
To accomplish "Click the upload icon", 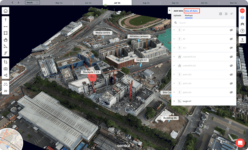I will [242, 40].
